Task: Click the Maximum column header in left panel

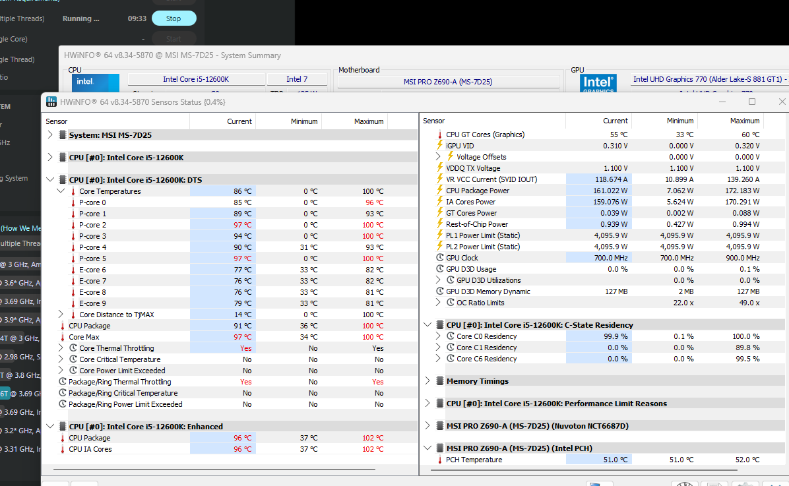Action: (368, 121)
